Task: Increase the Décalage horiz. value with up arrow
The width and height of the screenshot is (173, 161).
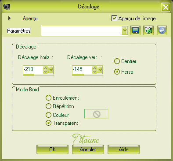Action: click(45, 68)
